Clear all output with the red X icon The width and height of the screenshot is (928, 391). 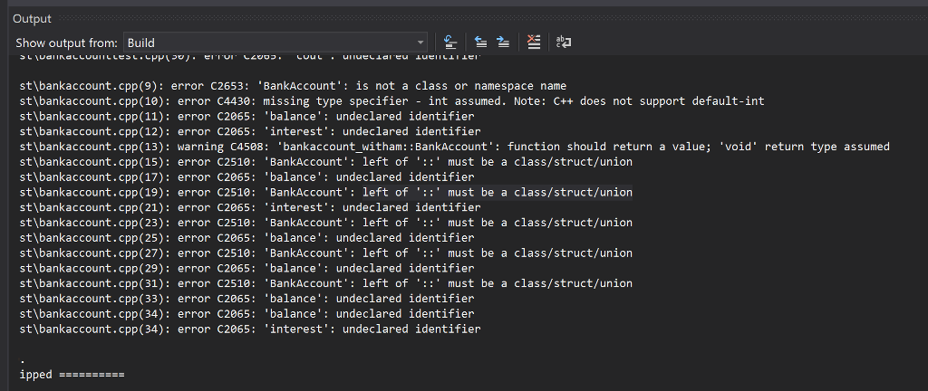[534, 42]
